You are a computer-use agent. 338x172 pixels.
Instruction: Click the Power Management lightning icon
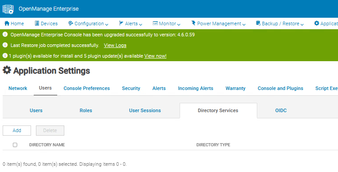point(193,23)
